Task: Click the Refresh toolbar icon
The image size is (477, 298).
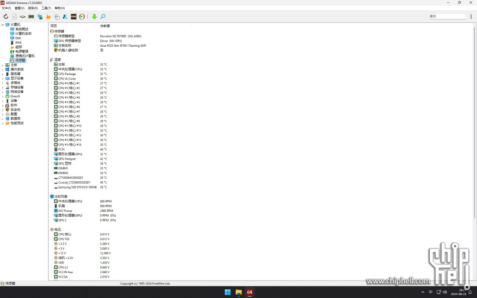Action: tap(6, 17)
